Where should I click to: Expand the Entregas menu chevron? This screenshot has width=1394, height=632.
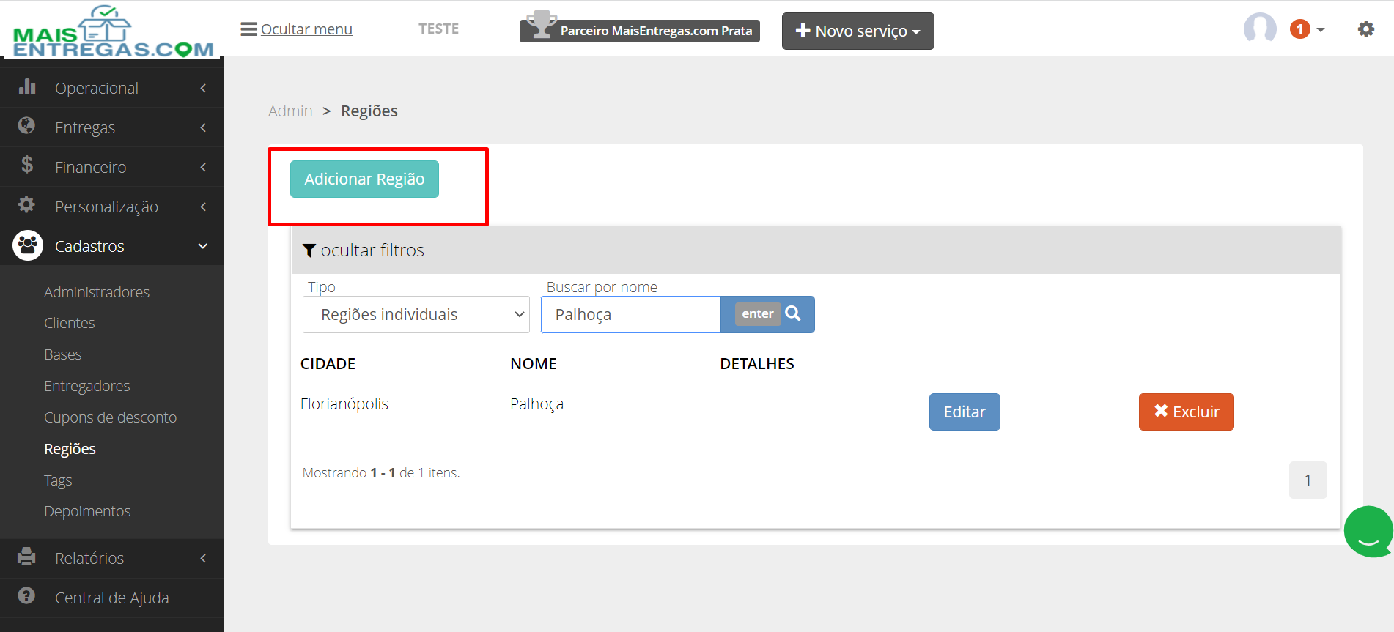(x=203, y=127)
